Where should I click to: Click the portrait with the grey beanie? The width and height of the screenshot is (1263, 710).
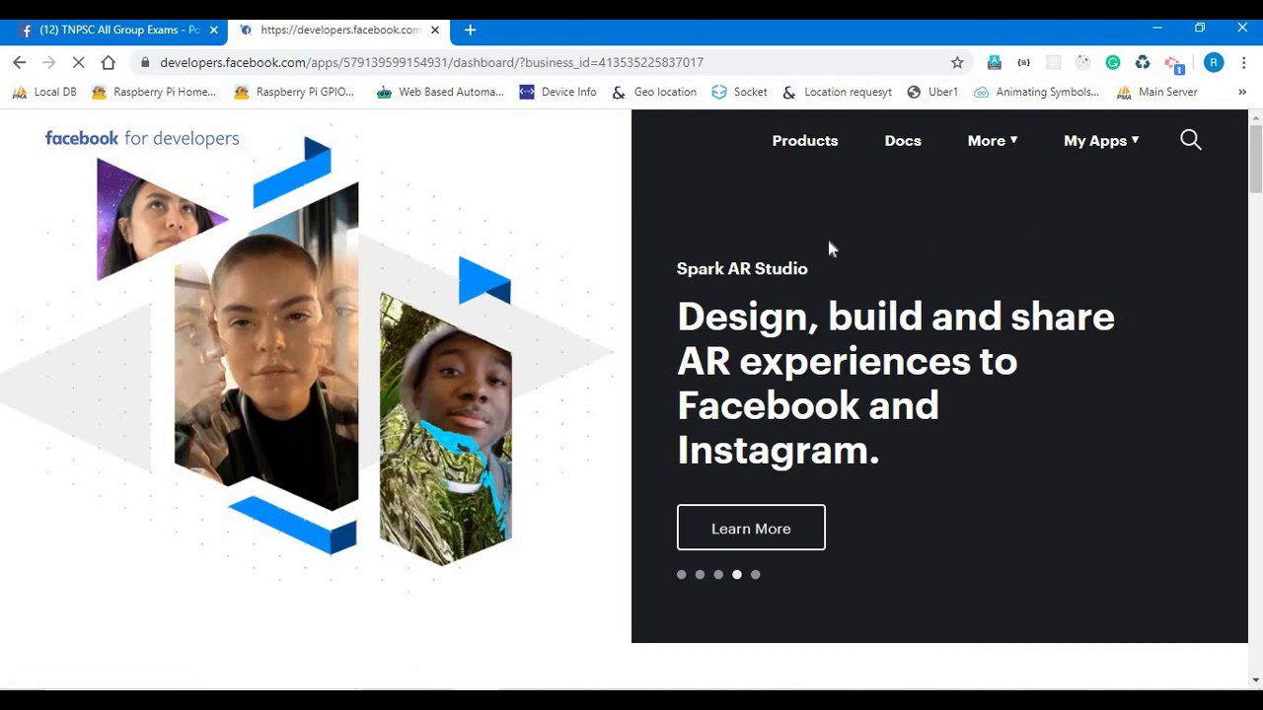(x=445, y=429)
